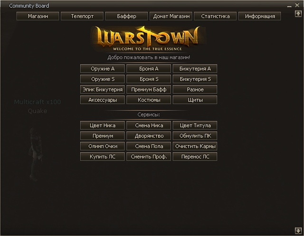Open the Костюмы category
Viewport: 304px width, 236px height.
pyautogui.click(x=149, y=100)
